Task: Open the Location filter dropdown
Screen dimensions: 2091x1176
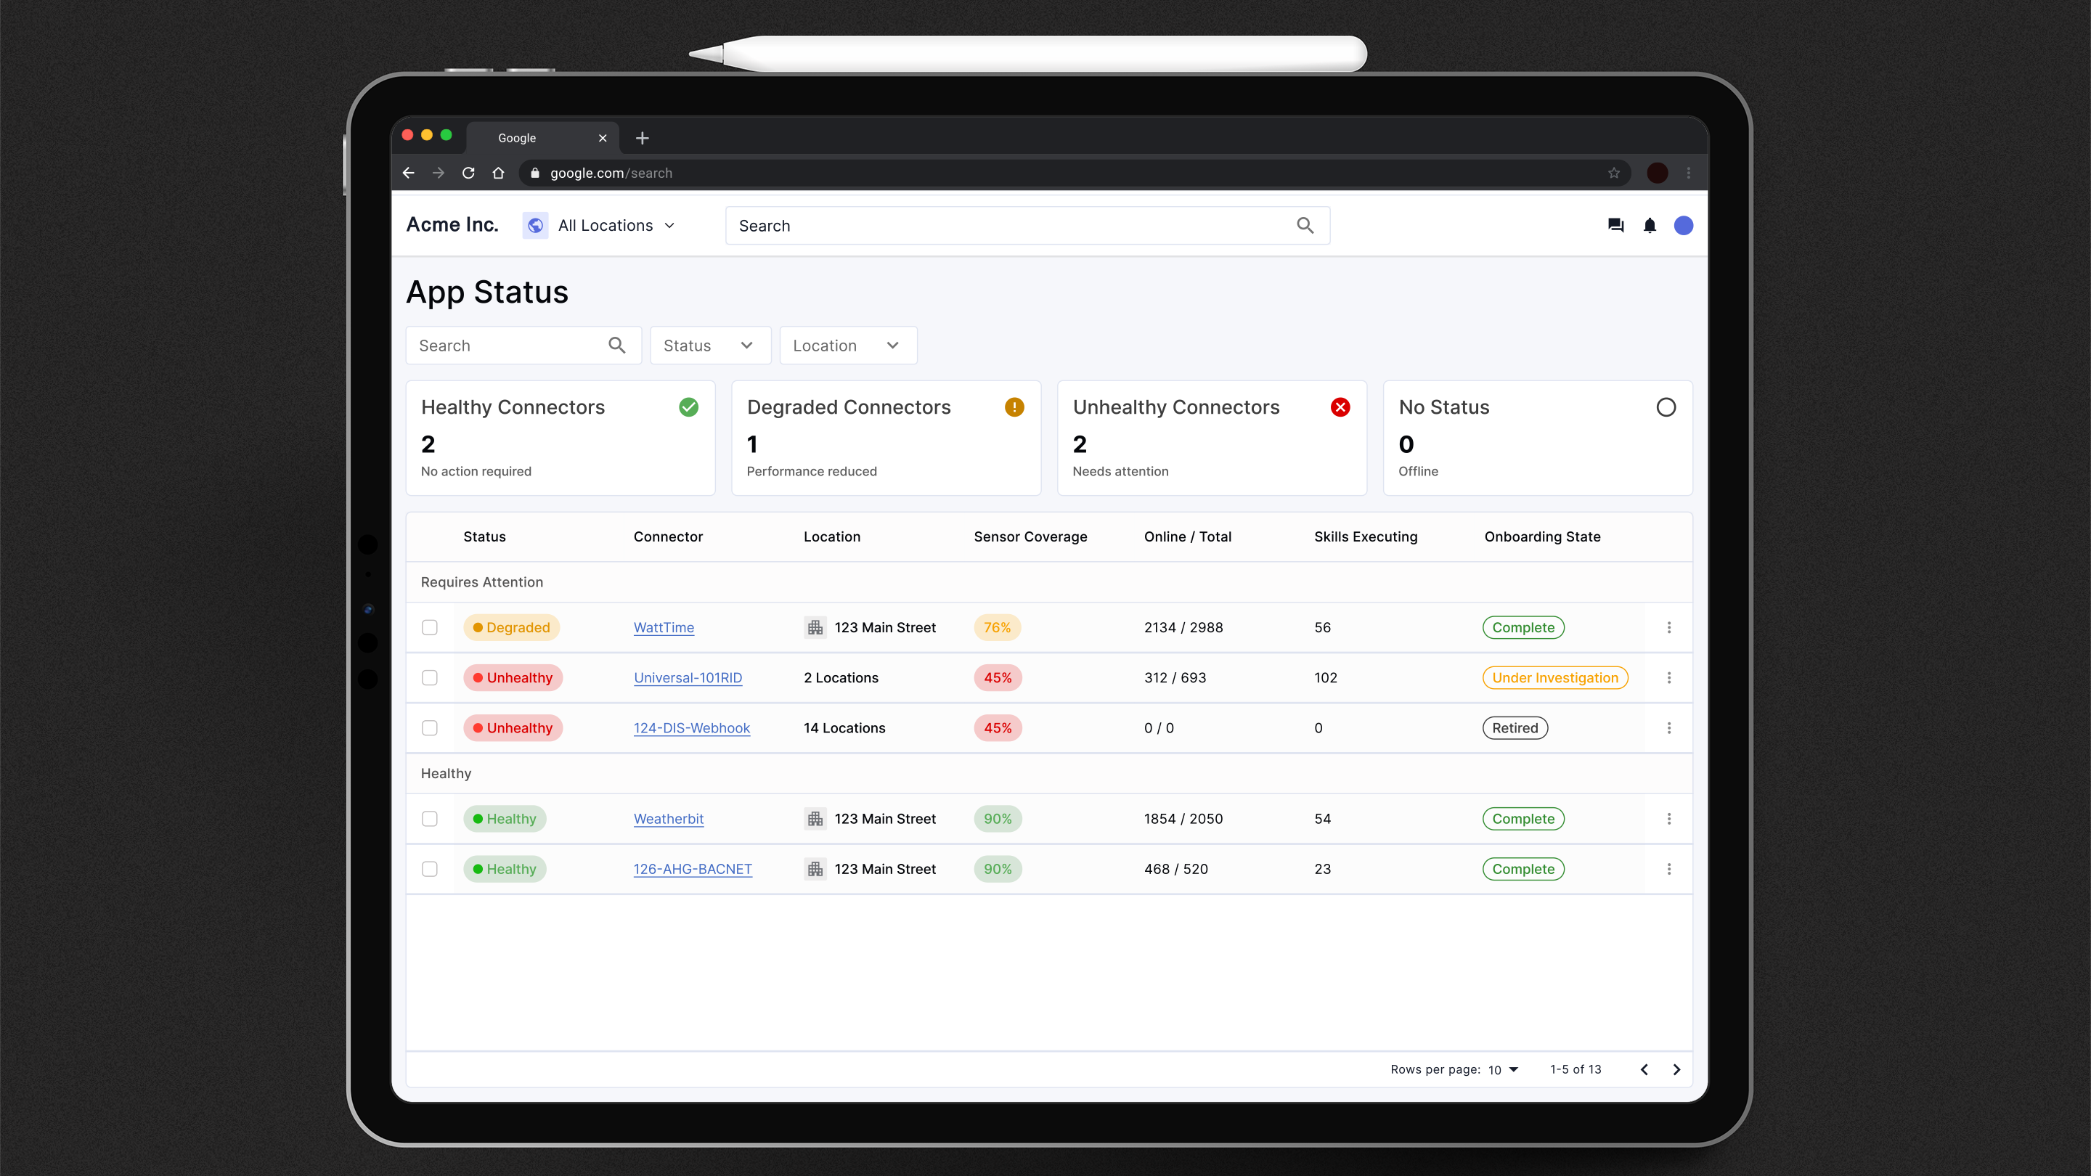Action: pos(848,346)
